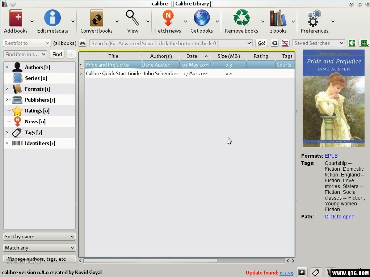Image resolution: width=370 pixels, height=277 pixels.
Task: Click the Click to open path link
Action: 339,217
